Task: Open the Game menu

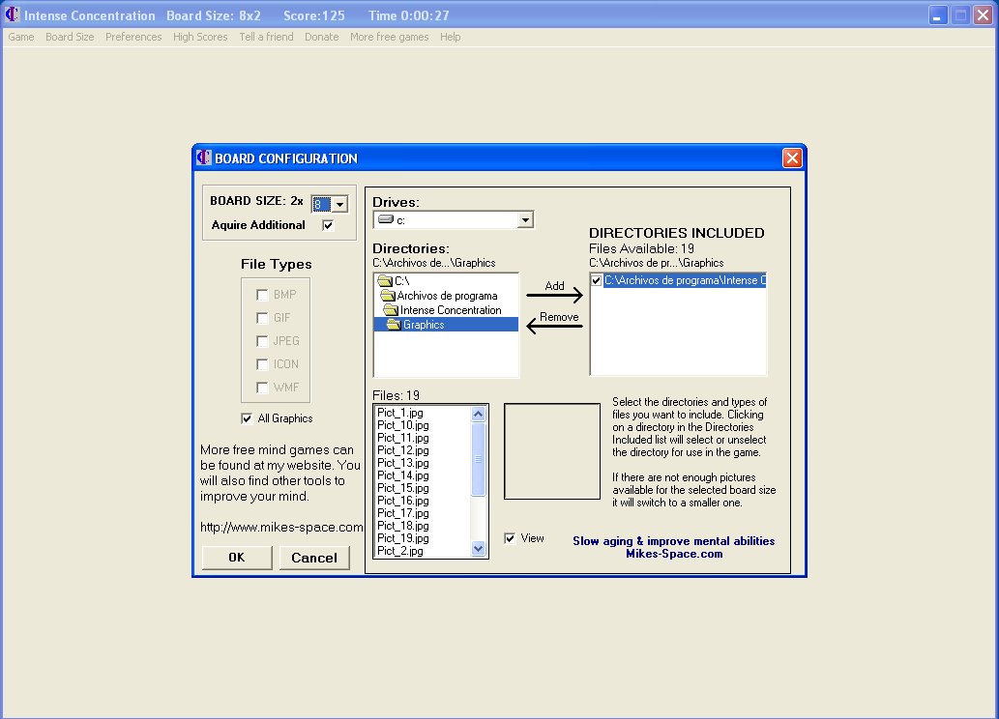Action: [21, 37]
